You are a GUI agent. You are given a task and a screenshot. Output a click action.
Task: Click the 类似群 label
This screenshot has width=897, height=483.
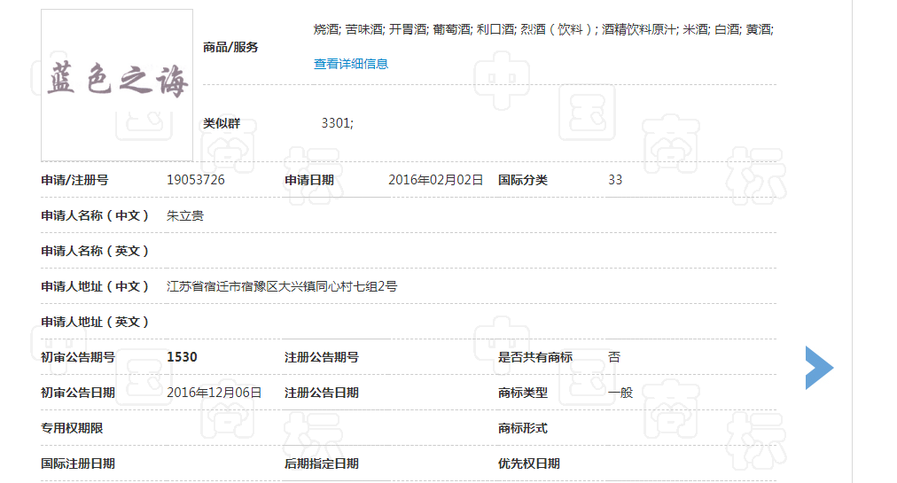click(x=222, y=123)
